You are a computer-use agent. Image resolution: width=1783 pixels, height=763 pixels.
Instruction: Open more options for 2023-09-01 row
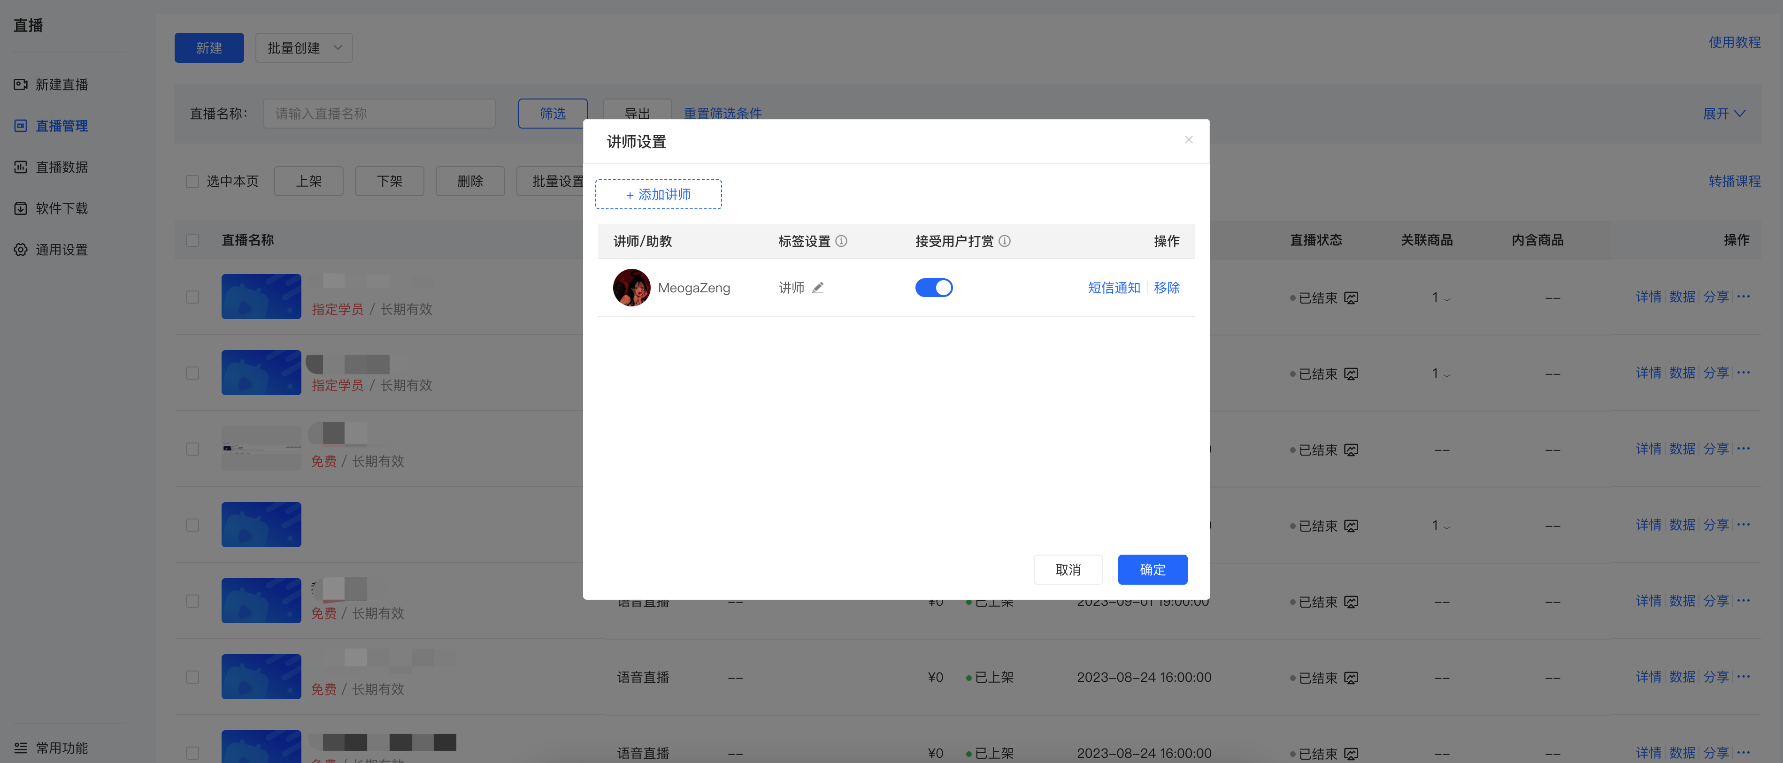[1744, 601]
